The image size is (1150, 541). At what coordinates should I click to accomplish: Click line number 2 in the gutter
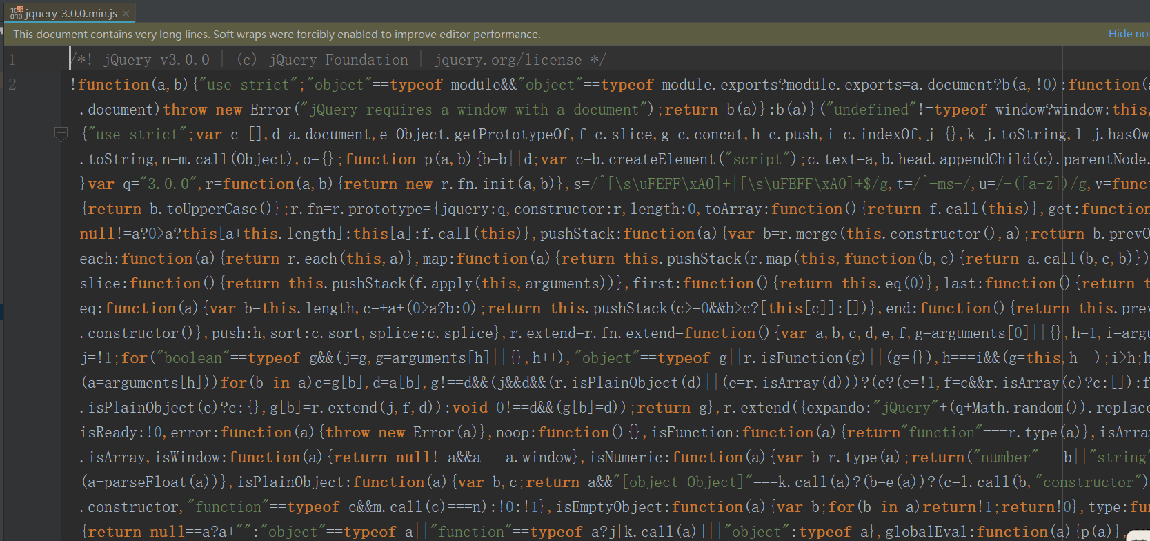[x=12, y=85]
